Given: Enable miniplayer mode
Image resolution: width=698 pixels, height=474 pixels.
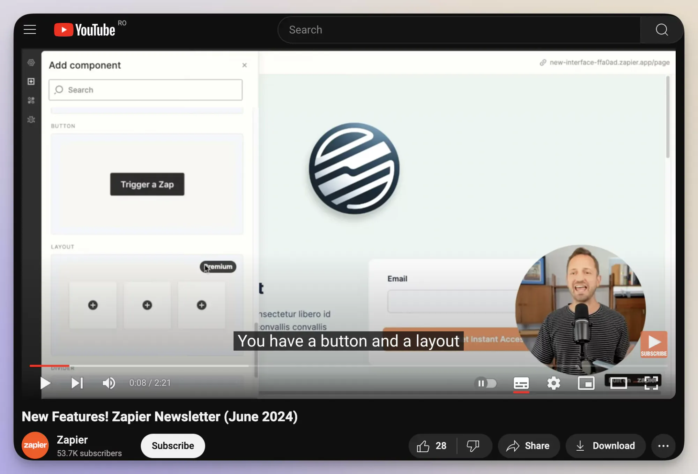Looking at the screenshot, I should (x=586, y=383).
